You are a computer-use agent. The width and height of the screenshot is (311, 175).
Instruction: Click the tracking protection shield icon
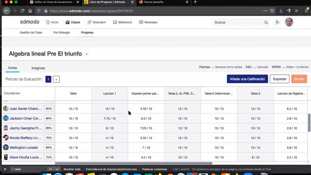pyautogui.click(x=39, y=11)
